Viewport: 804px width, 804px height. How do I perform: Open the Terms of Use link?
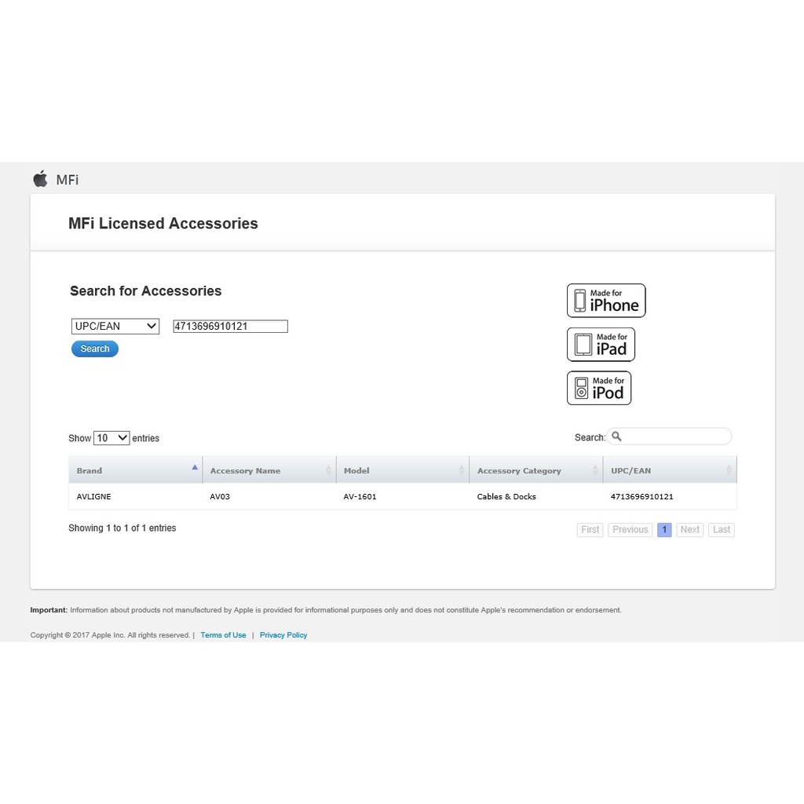[x=223, y=635]
